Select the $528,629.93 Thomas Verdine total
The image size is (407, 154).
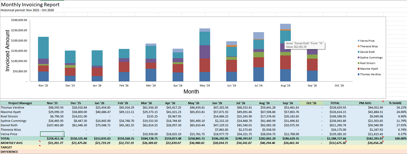click(x=335, y=108)
